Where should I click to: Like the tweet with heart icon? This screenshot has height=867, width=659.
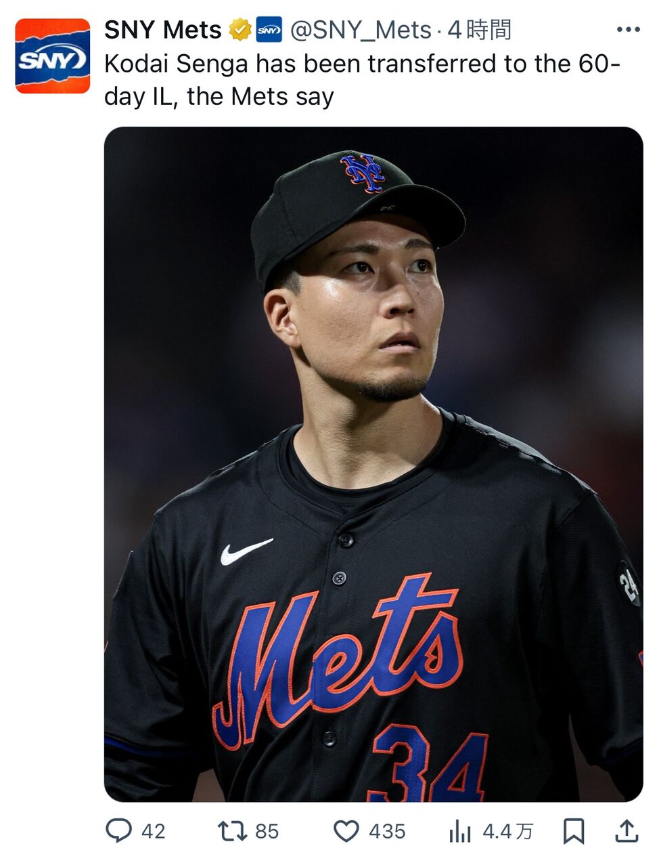(x=346, y=831)
